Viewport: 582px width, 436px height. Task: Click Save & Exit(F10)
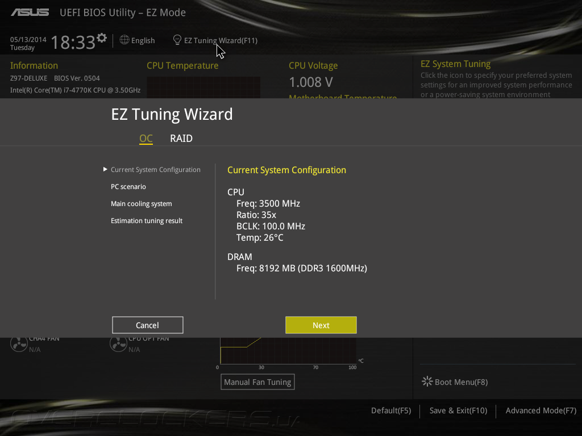[459, 410]
